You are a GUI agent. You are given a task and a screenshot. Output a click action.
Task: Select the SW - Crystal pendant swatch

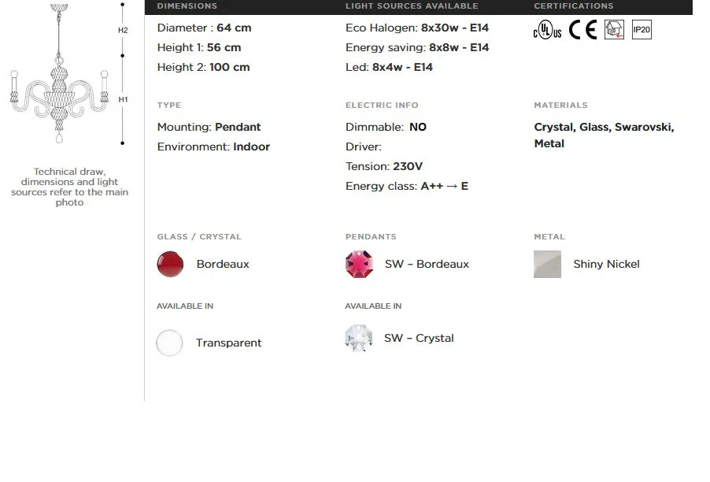point(359,339)
